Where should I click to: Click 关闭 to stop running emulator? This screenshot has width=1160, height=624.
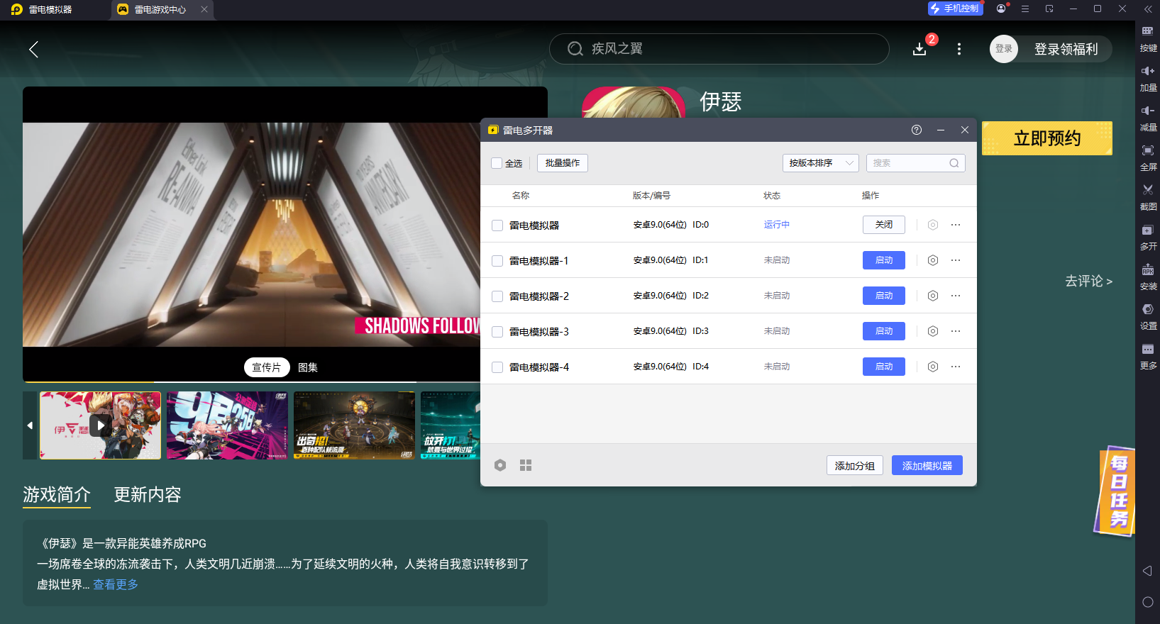coord(884,225)
